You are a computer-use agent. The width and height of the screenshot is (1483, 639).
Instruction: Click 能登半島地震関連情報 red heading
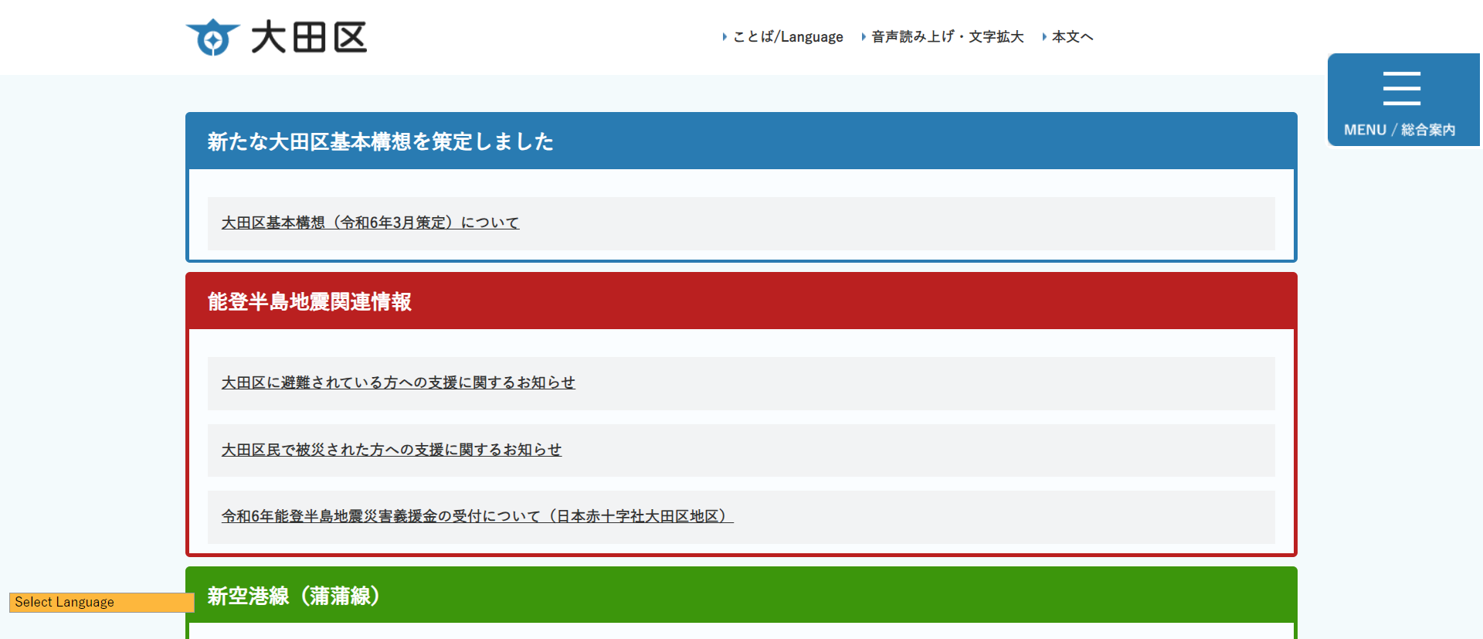[309, 301]
